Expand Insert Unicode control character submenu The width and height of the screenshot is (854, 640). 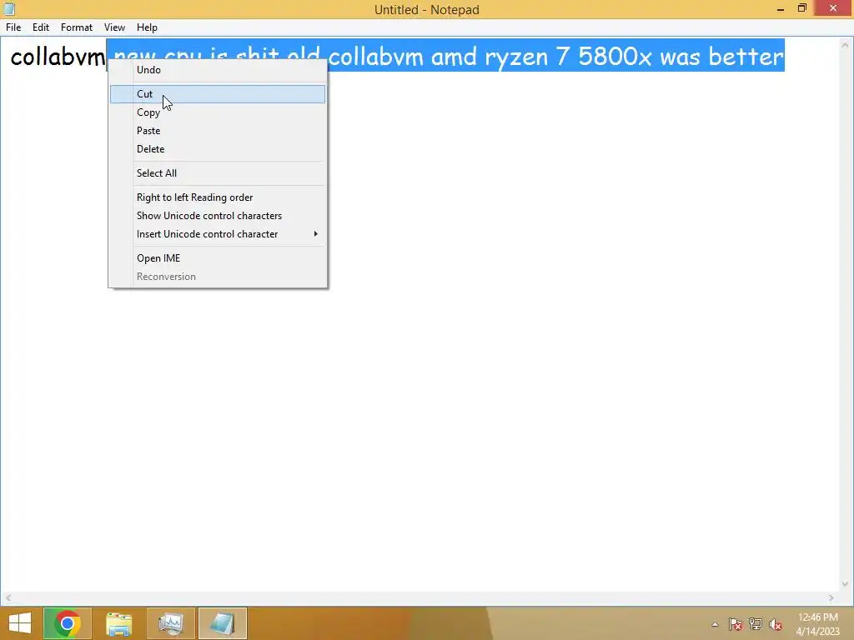[x=218, y=234]
